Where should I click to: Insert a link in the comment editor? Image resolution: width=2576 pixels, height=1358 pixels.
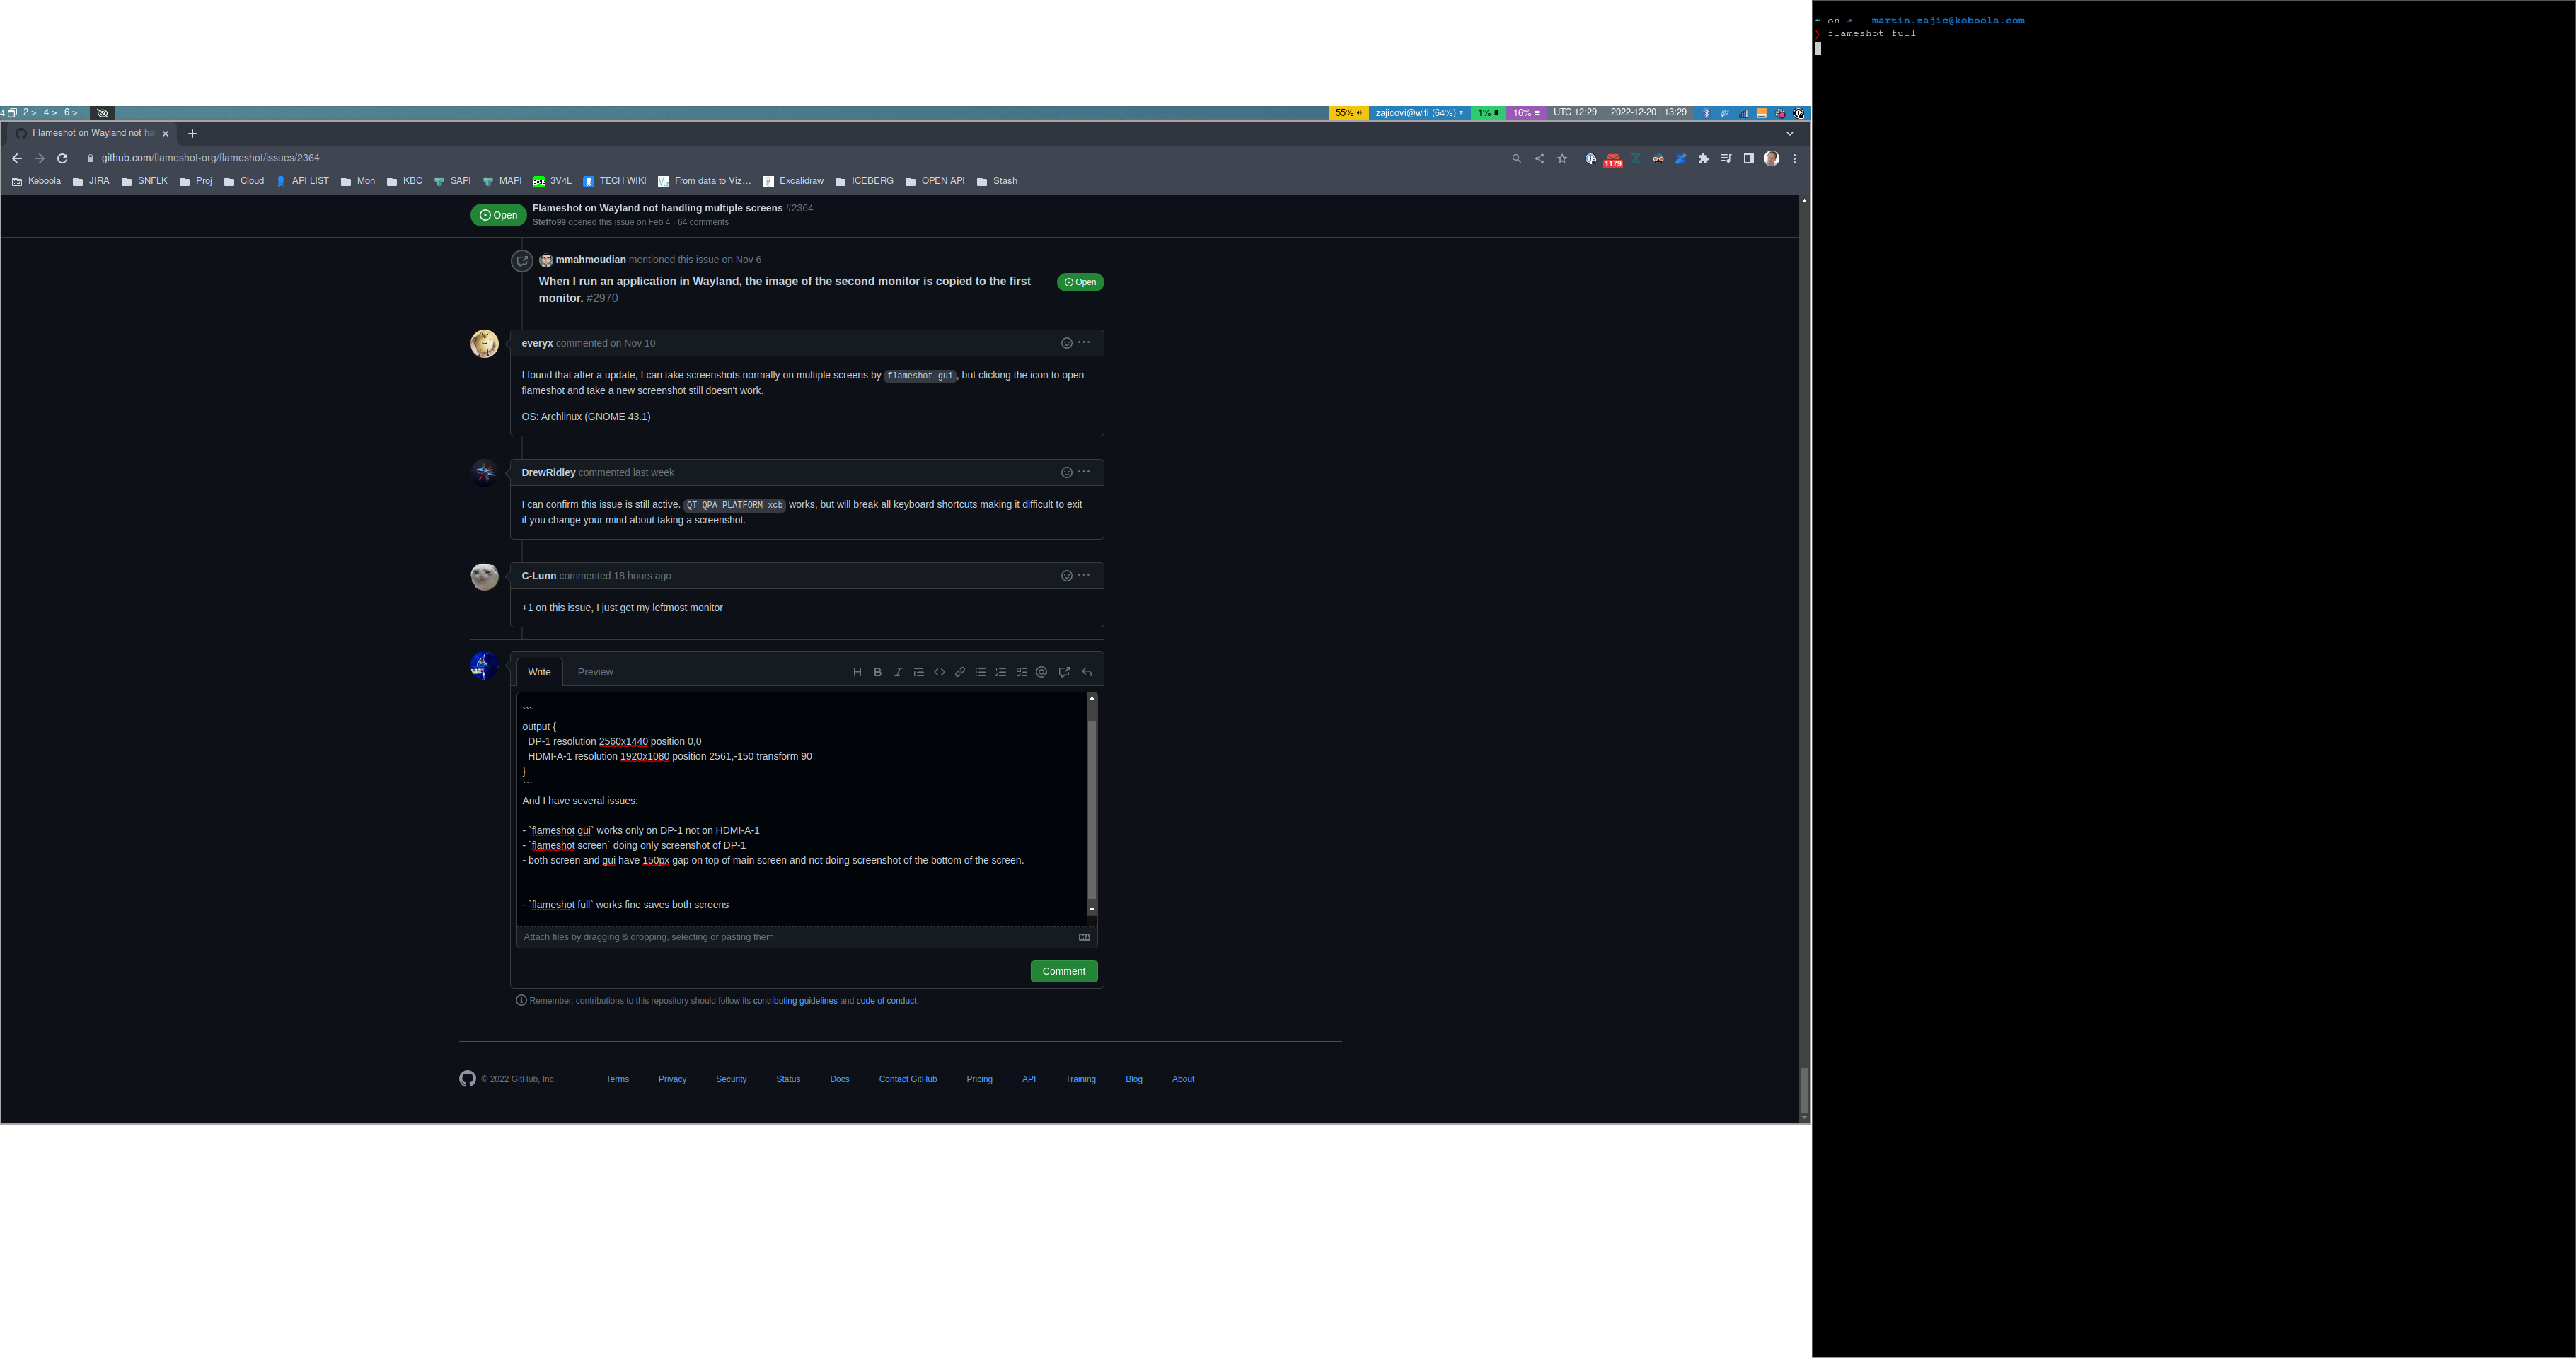960,672
